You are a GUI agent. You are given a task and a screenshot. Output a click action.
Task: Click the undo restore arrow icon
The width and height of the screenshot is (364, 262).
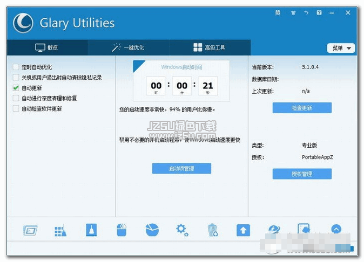[306, 13]
